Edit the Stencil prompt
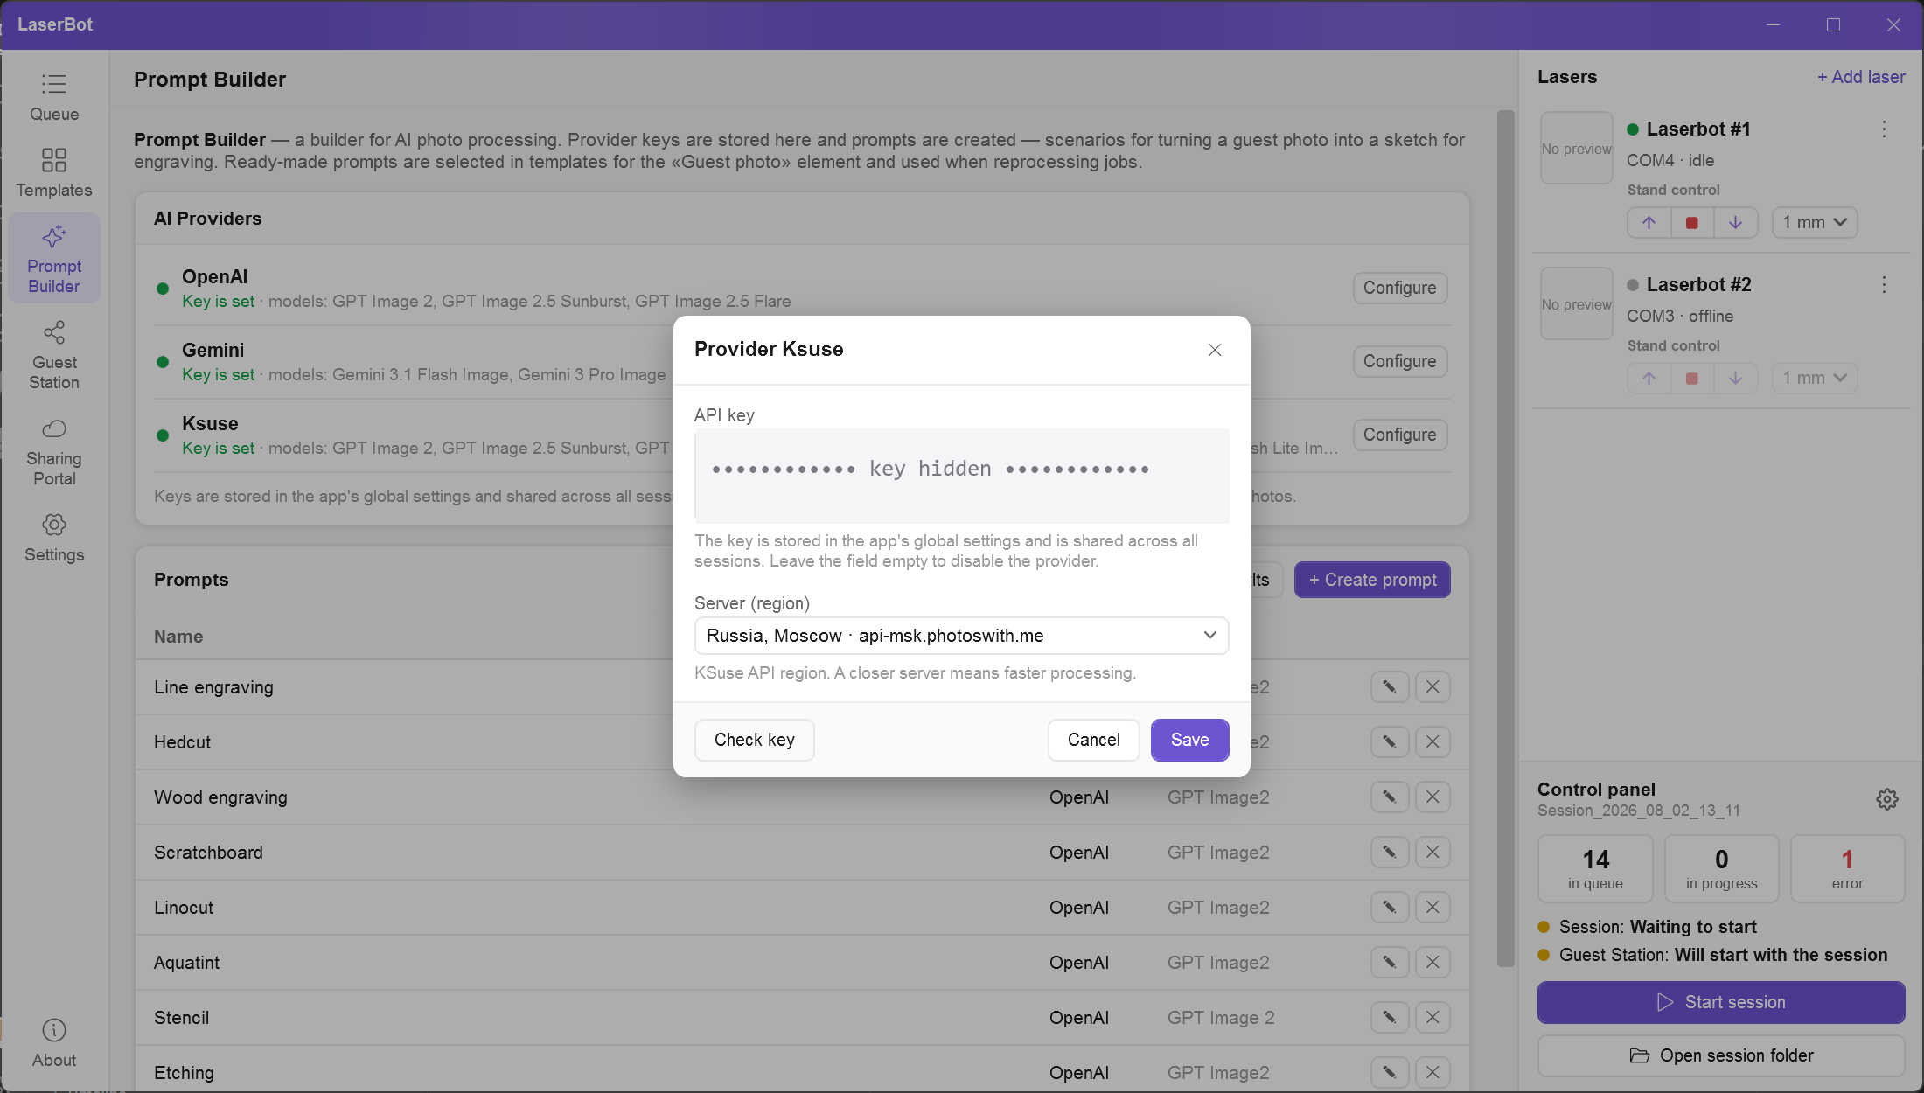The width and height of the screenshot is (1924, 1093). [1389, 1018]
